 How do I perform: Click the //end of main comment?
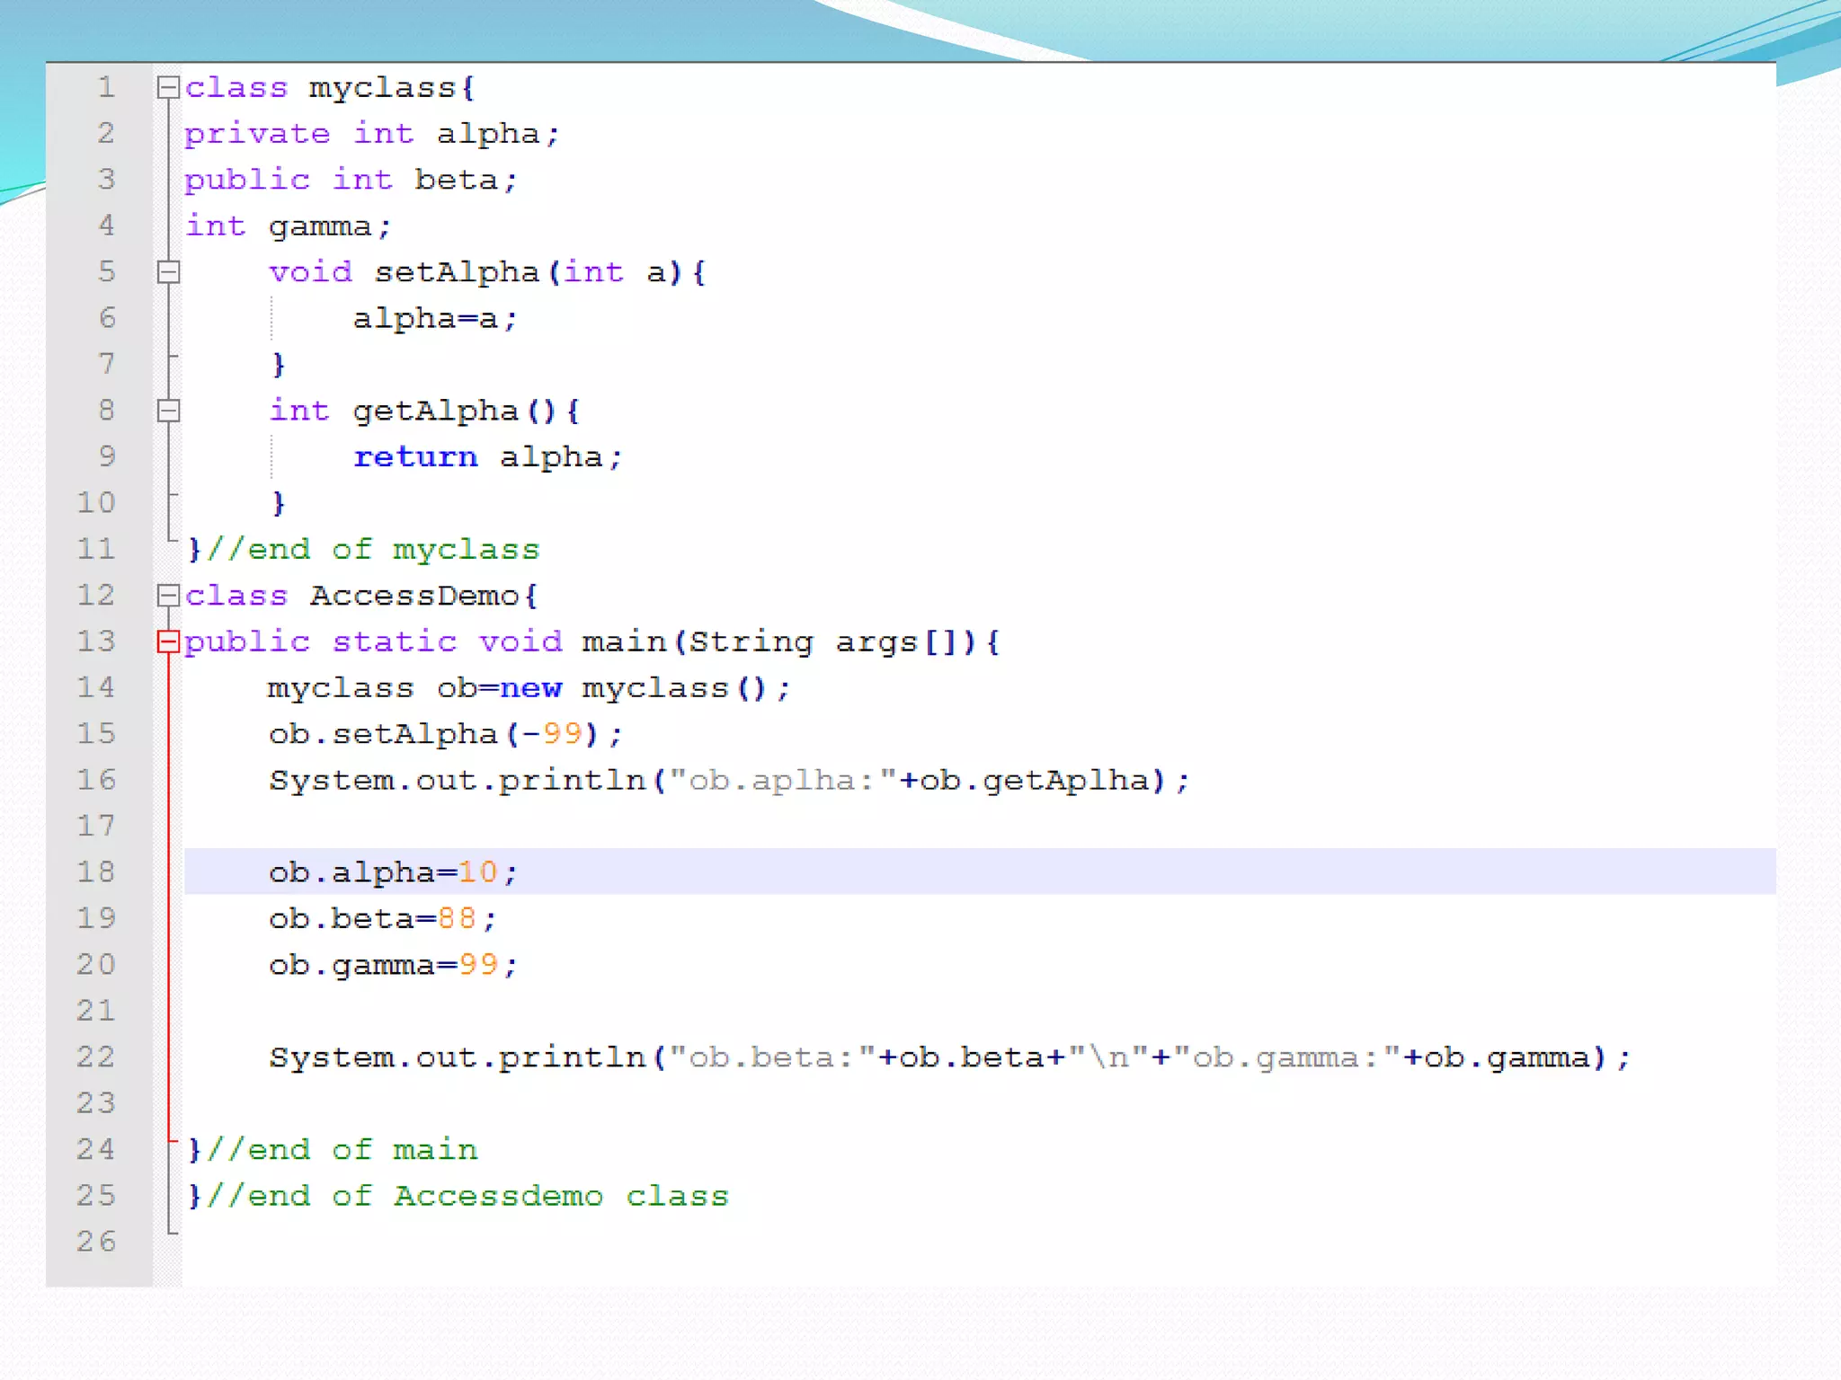(x=342, y=1149)
